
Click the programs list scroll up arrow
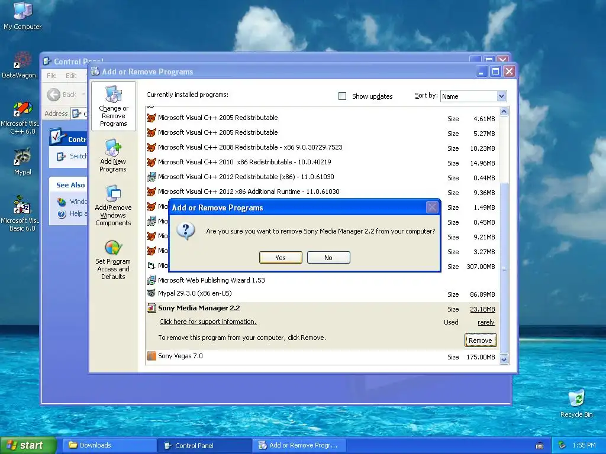pos(504,112)
